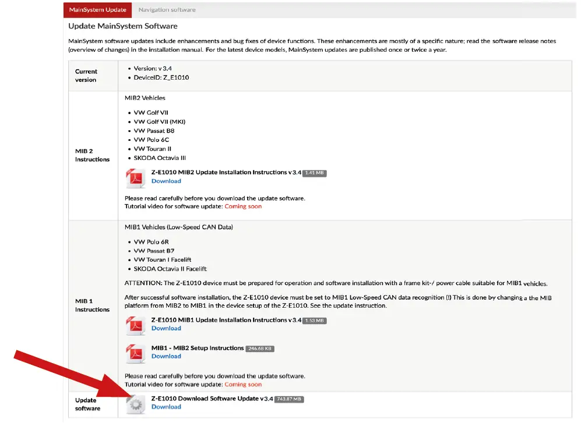Click the PDF icon for MIB2 Update Installation Instructions
The image size is (581, 423).
point(136,178)
